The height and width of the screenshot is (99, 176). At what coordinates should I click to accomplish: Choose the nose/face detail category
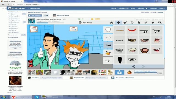108,61
